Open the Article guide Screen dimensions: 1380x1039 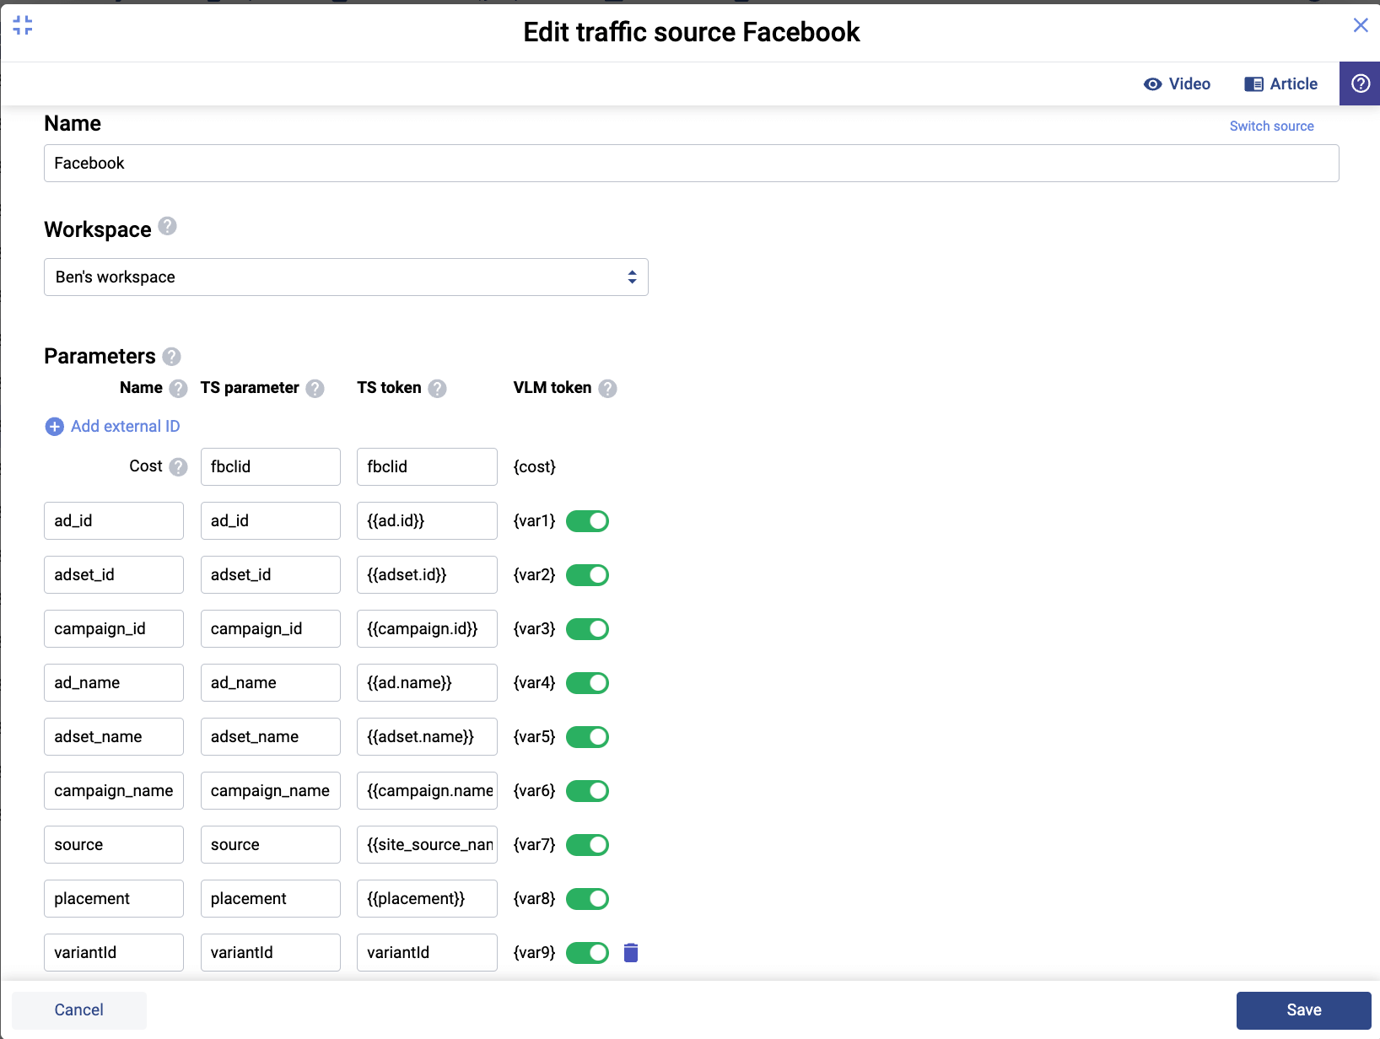pyautogui.click(x=1280, y=83)
